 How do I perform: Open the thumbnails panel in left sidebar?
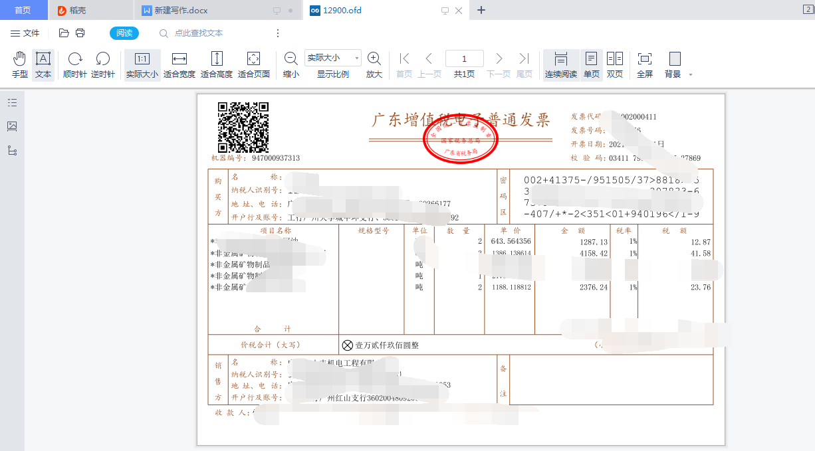pos(12,126)
